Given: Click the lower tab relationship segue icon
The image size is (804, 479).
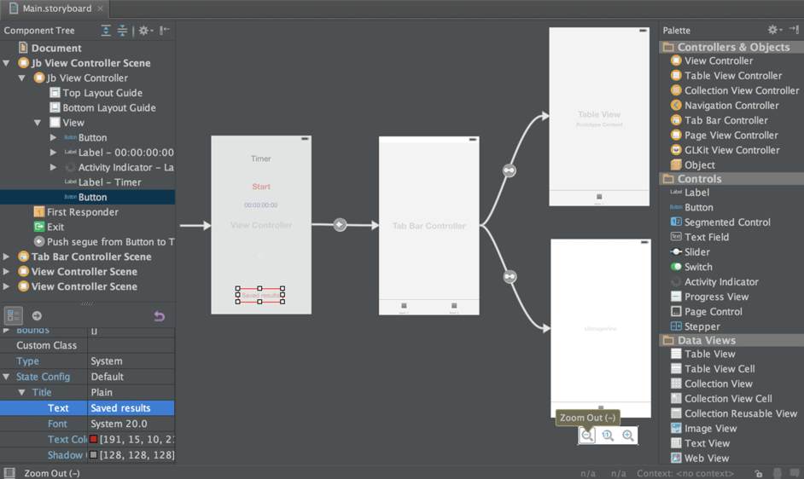Looking at the screenshot, I should tap(510, 277).
